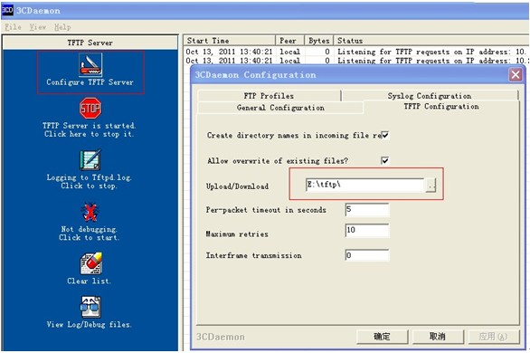Open the Help menu
This screenshot has width=530, height=353.
click(62, 27)
